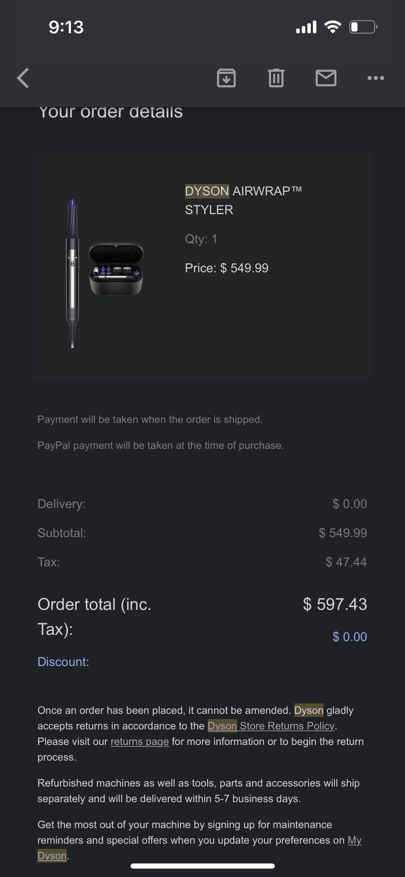The height and width of the screenshot is (877, 405).
Task: Open the Dyson Store Returns Policy link
Action: pos(272,726)
